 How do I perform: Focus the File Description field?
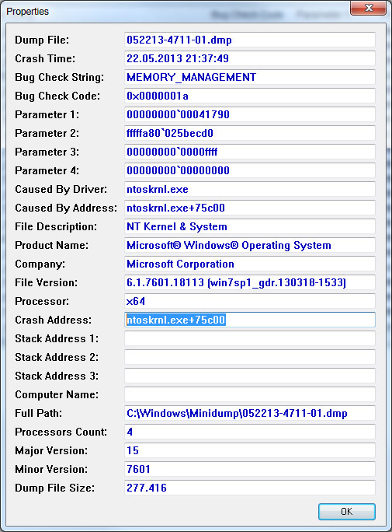click(x=250, y=226)
